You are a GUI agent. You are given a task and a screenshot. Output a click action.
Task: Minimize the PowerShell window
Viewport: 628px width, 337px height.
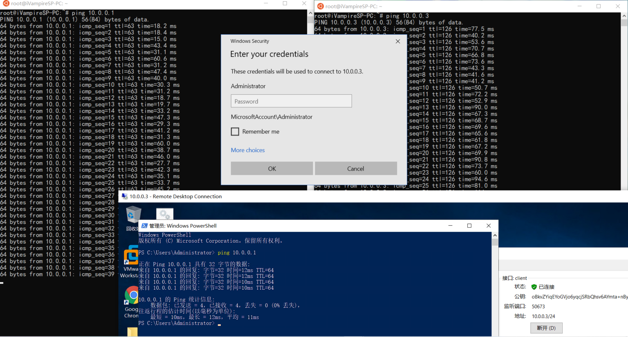click(451, 226)
